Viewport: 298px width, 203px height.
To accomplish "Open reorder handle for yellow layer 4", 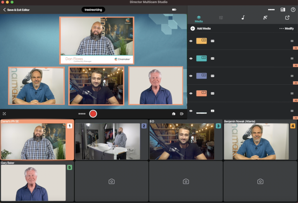I will pos(292,41).
